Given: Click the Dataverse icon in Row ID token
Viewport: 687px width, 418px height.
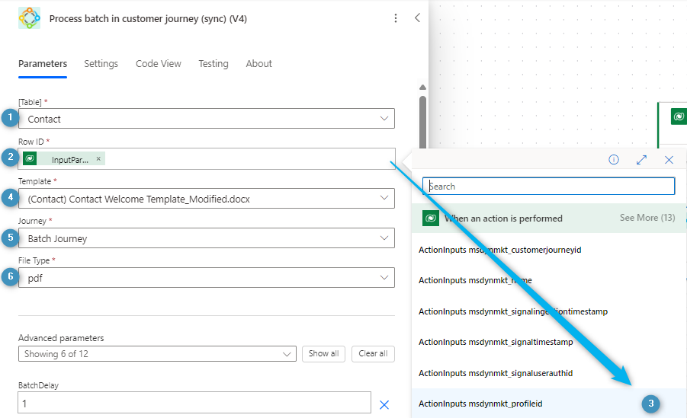Looking at the screenshot, I should click(30, 158).
